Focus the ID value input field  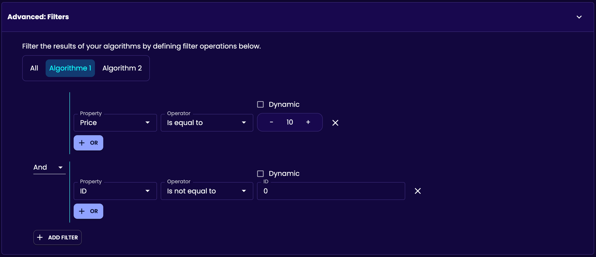(331, 191)
